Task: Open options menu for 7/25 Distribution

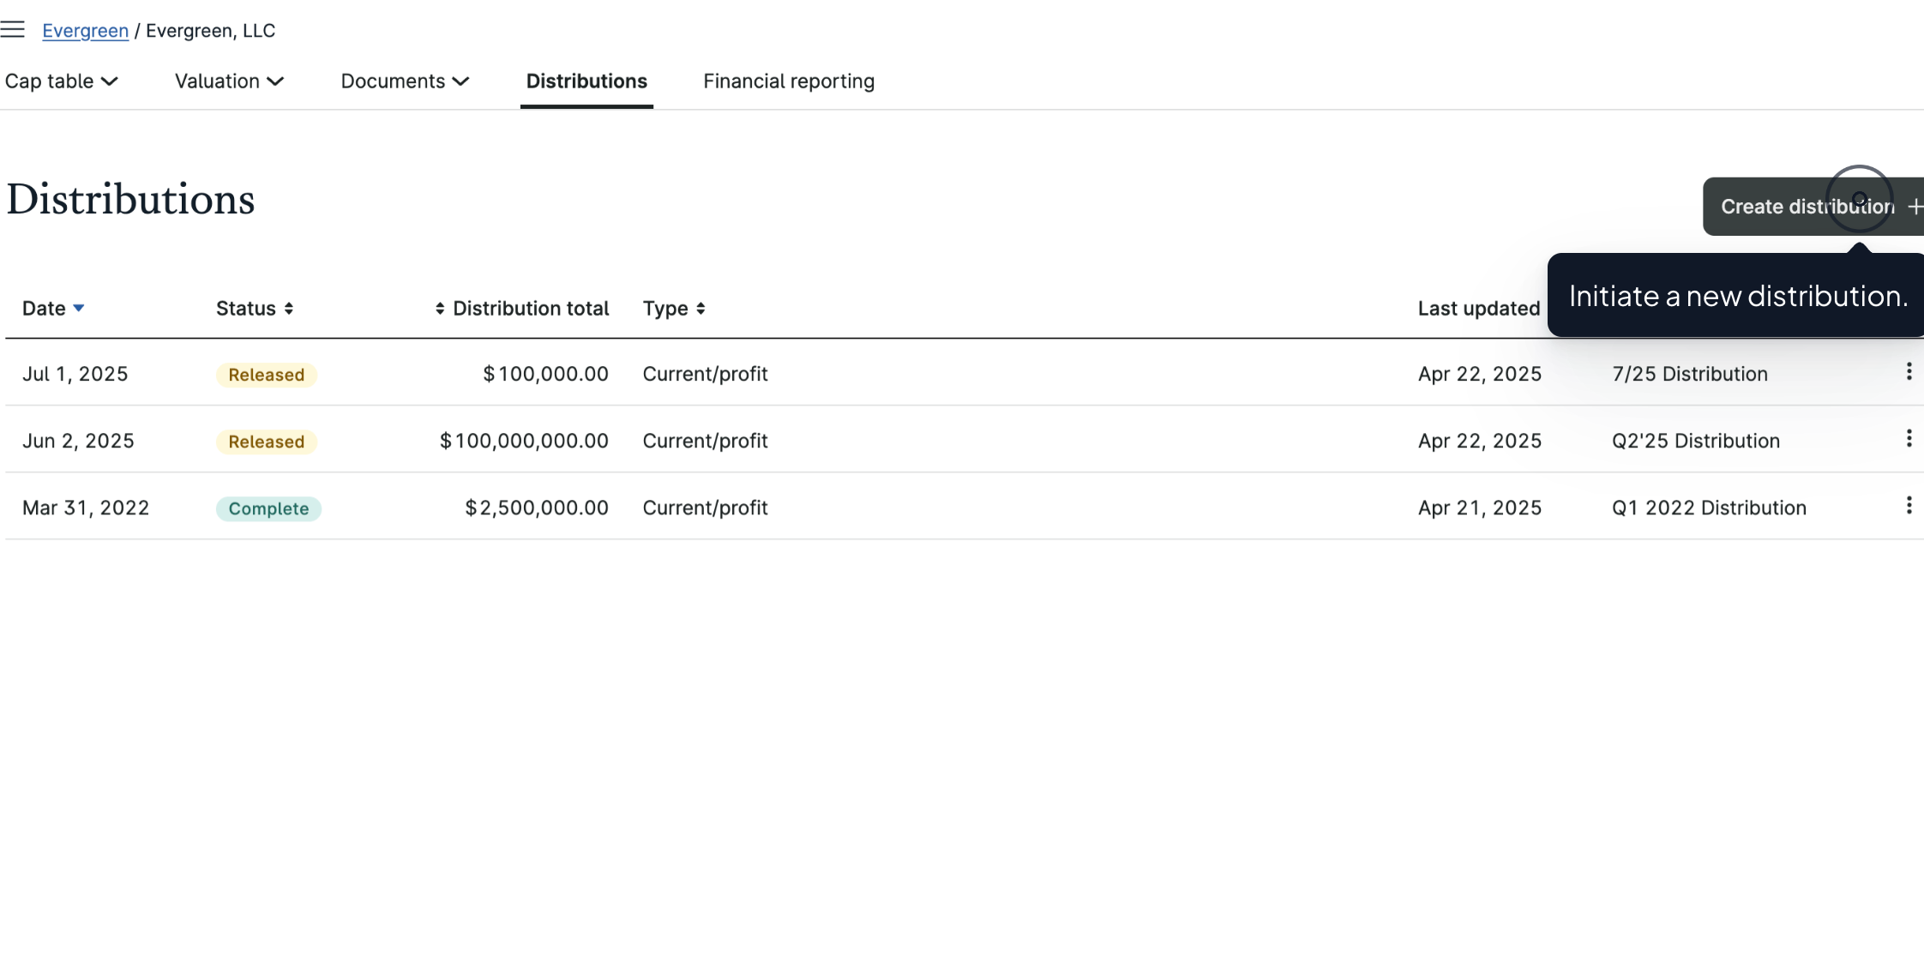Action: tap(1909, 371)
